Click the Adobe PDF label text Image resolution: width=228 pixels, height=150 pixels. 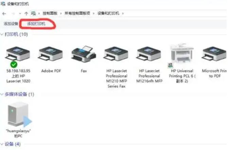click(51, 71)
